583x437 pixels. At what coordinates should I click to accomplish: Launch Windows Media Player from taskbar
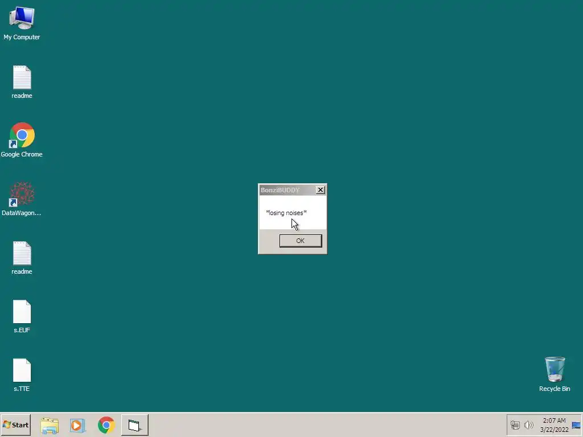[x=77, y=425]
